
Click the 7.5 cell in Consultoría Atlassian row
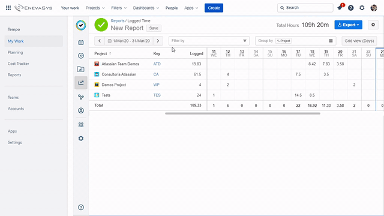coord(298,74)
